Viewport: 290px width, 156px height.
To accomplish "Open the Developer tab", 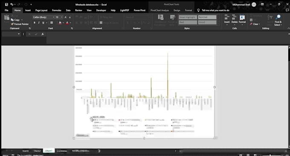I will [x=101, y=10].
